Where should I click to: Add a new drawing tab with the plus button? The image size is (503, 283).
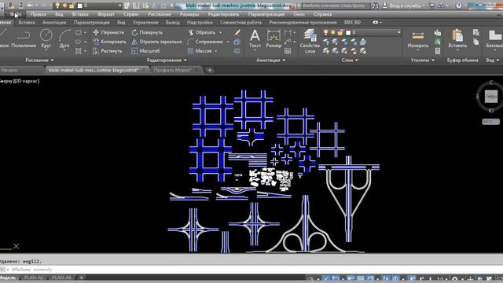point(210,70)
